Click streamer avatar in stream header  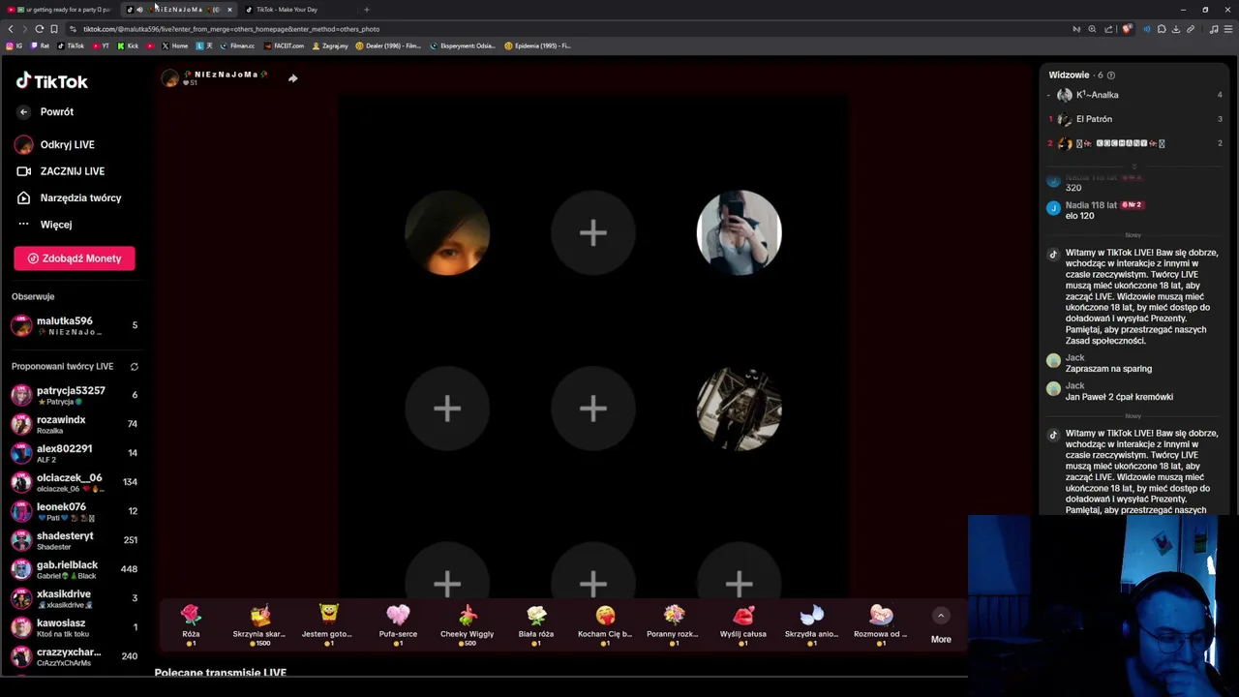[x=170, y=78]
